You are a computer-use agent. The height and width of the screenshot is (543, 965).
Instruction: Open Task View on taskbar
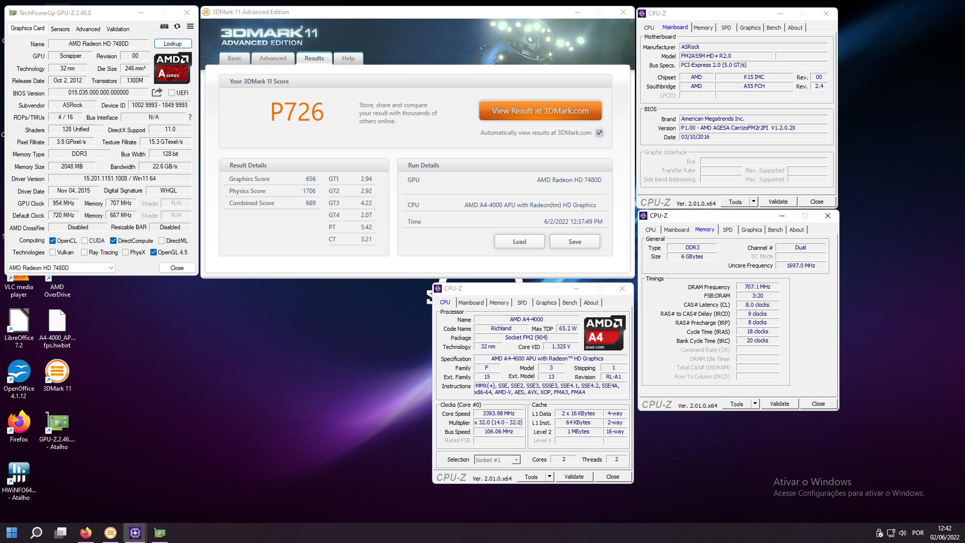(61, 532)
